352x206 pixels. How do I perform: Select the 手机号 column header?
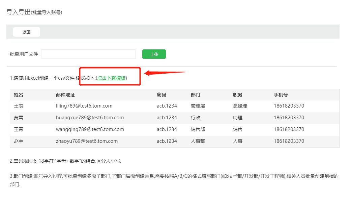point(281,95)
